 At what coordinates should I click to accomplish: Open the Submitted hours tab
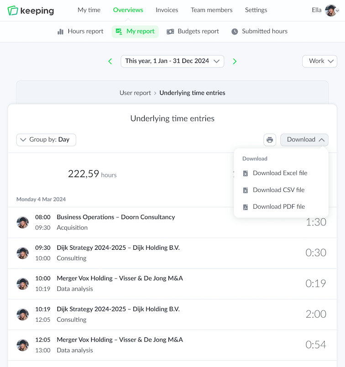[x=260, y=31]
